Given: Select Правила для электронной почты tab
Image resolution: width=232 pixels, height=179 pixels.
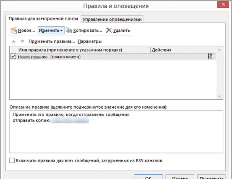Looking at the screenshot, I should point(43,19).
